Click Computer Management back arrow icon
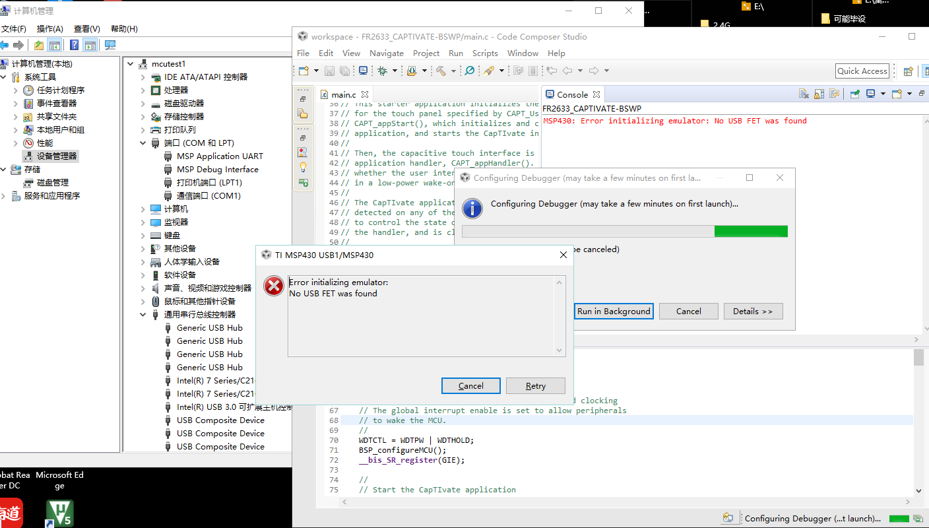 4,46
